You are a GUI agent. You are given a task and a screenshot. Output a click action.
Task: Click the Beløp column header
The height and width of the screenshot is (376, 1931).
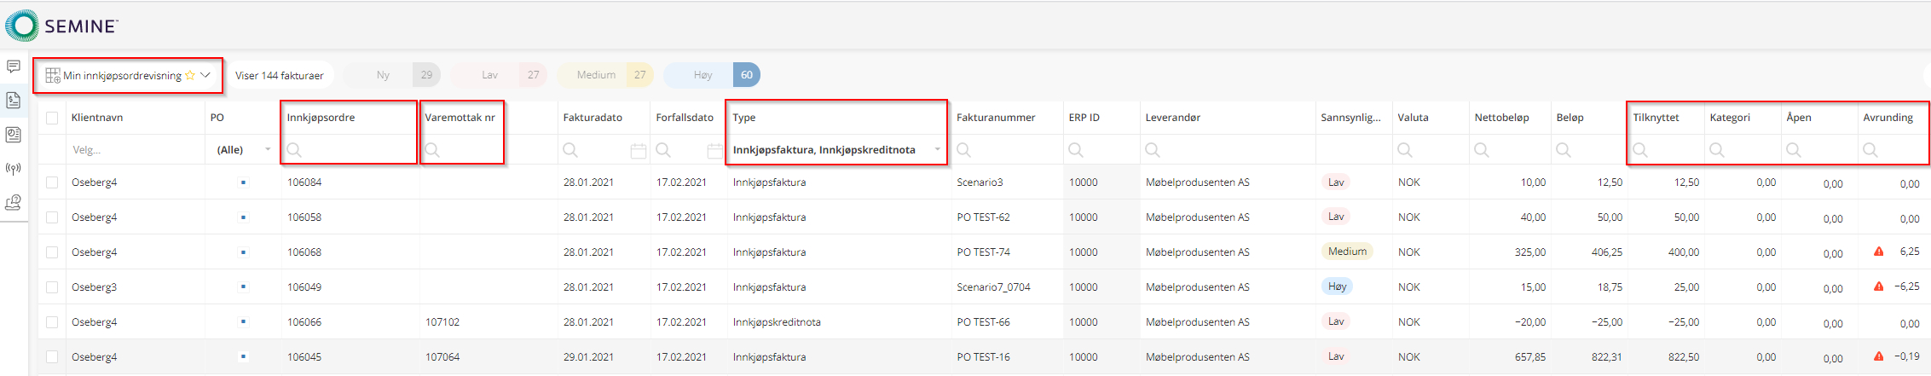[x=1570, y=118]
